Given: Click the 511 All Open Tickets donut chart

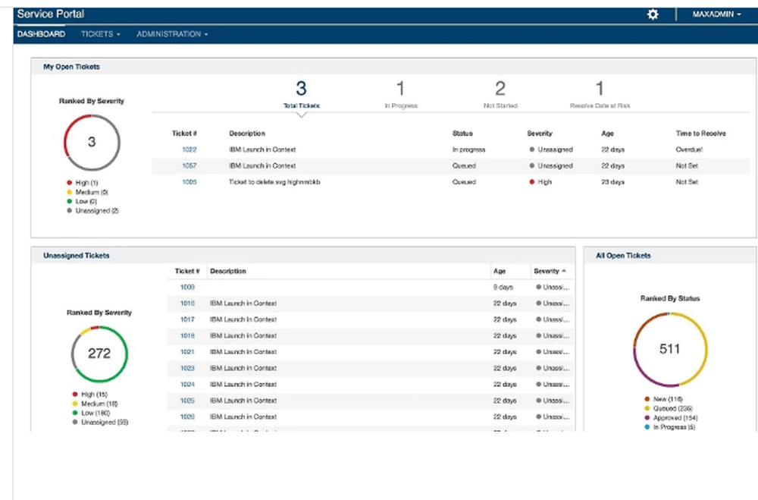Looking at the screenshot, I should point(670,349).
